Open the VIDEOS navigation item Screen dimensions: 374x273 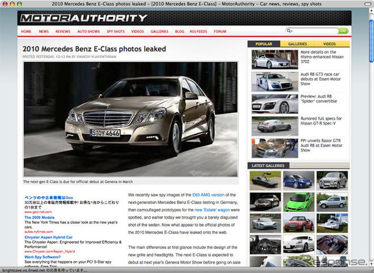pyautogui.click(x=138, y=31)
